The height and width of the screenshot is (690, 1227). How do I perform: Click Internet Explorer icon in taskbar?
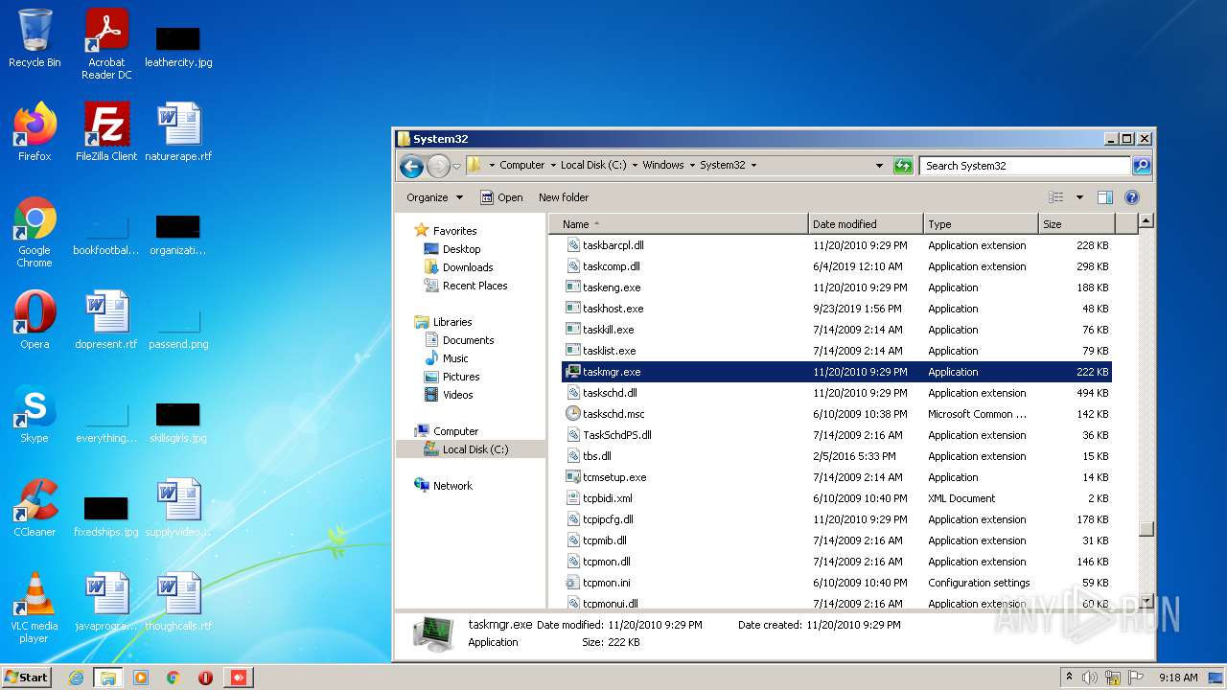pyautogui.click(x=76, y=678)
